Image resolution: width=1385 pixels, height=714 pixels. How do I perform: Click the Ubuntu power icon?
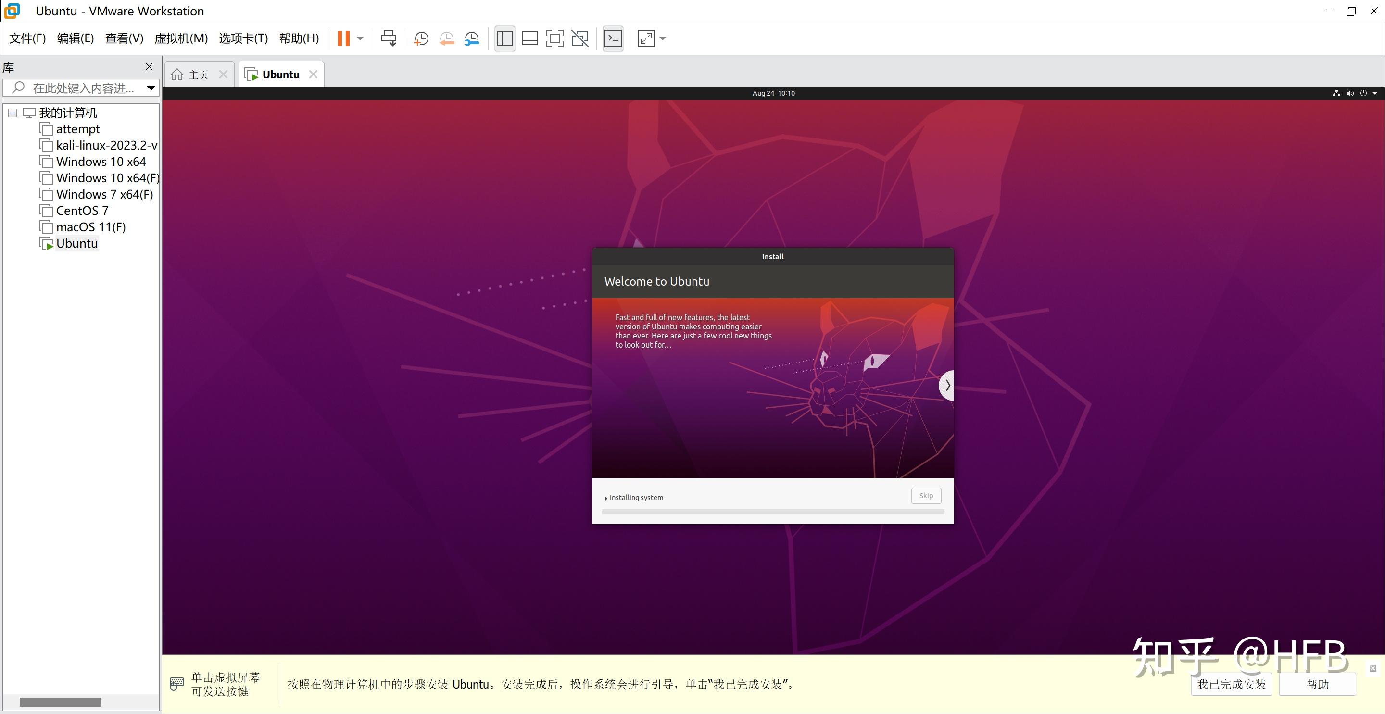1363,93
